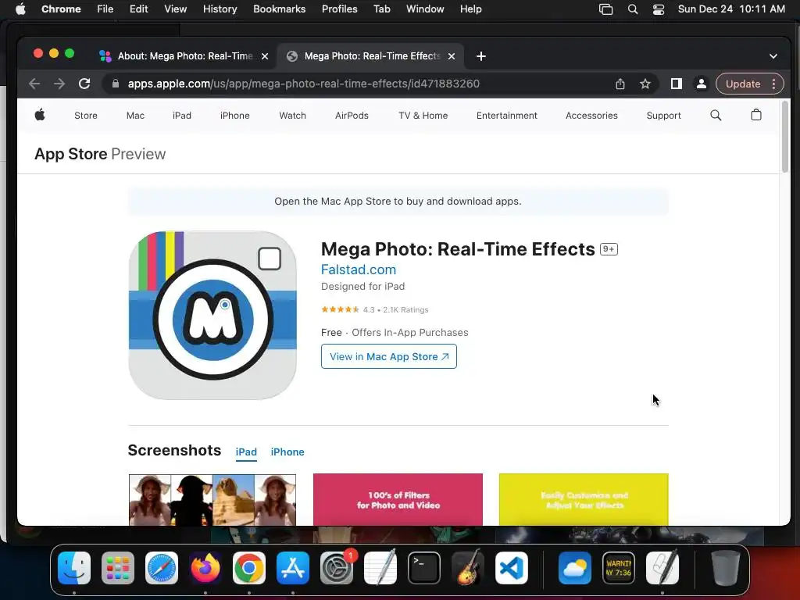
Task: Open Visual Studio Code from the Dock
Action: pyautogui.click(x=511, y=568)
